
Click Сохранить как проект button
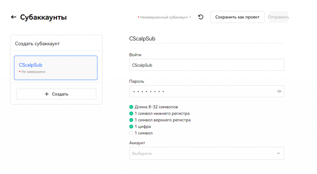[x=237, y=17]
